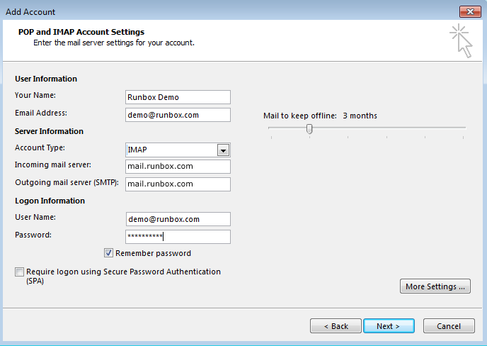Close the Add Account dialog window

coord(469,11)
